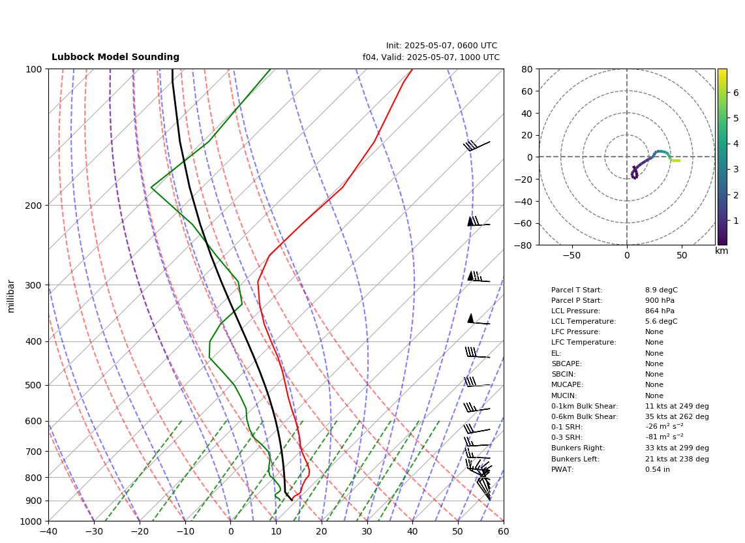This screenshot has width=745, height=543.
Task: Select the "3" tick on the colorbar
Action: point(736,169)
